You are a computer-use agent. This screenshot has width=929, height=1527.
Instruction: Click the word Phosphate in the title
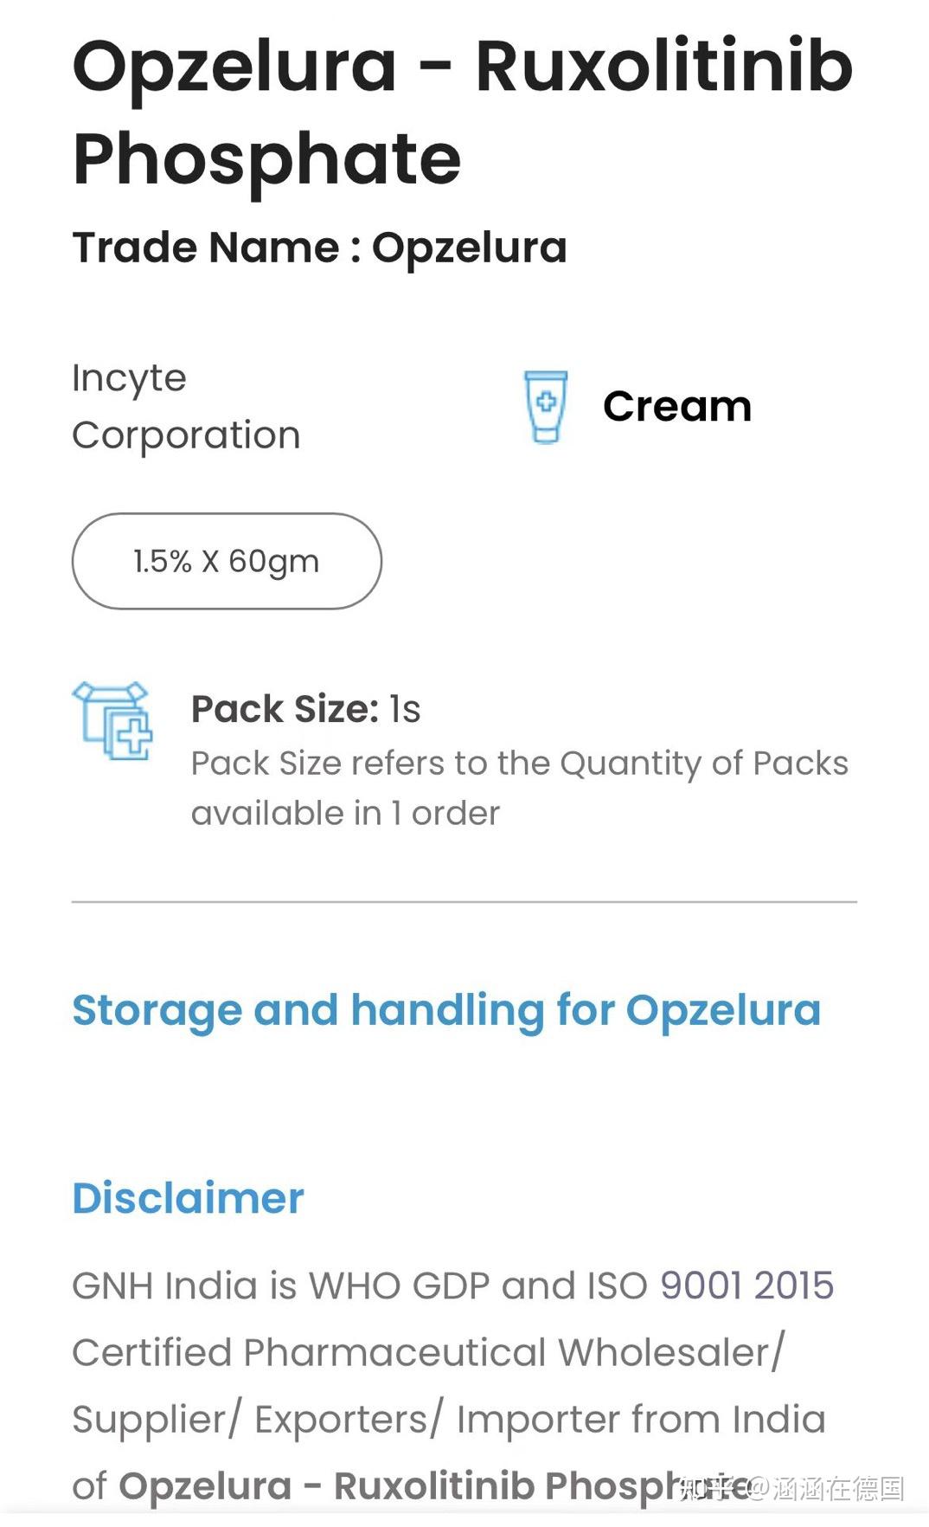(x=267, y=160)
